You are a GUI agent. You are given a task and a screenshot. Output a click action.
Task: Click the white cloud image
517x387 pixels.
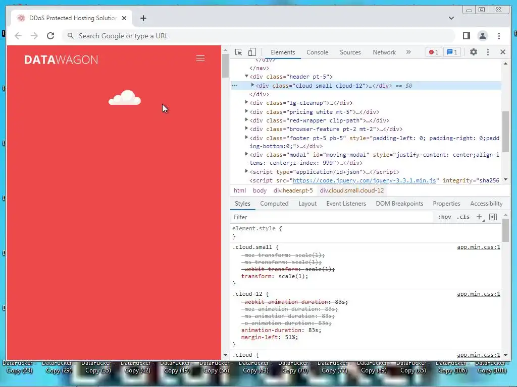tap(125, 97)
